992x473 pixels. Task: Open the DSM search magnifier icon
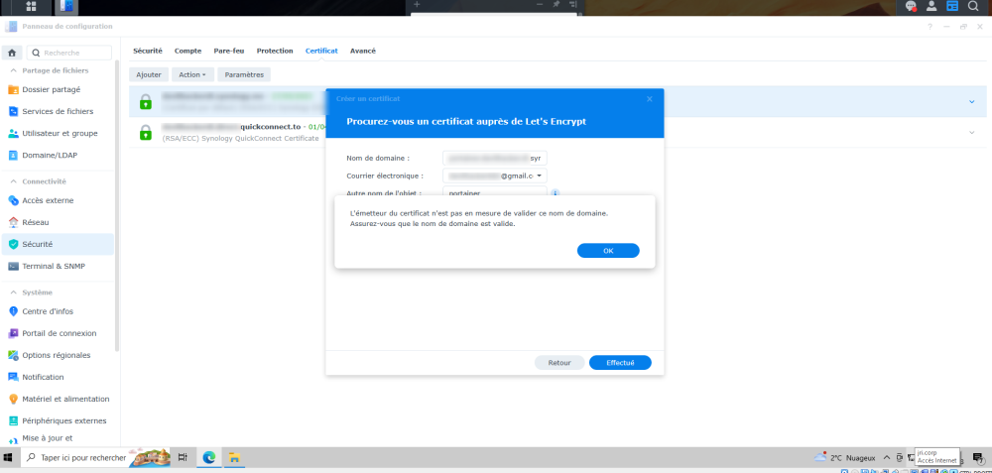pyautogui.click(x=973, y=6)
